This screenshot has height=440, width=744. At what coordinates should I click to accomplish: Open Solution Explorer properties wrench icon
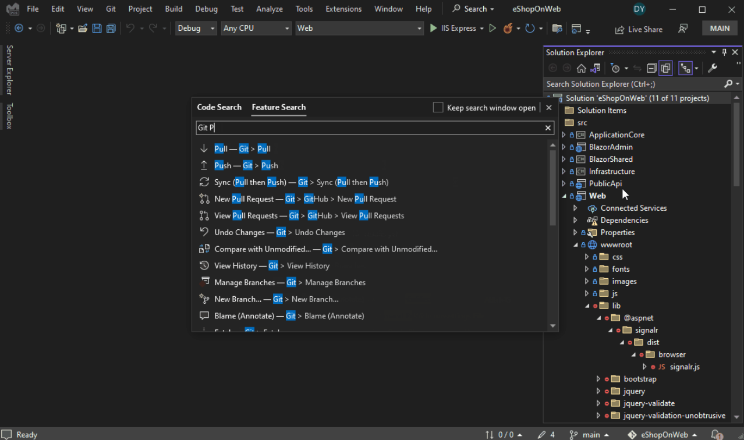tap(712, 68)
